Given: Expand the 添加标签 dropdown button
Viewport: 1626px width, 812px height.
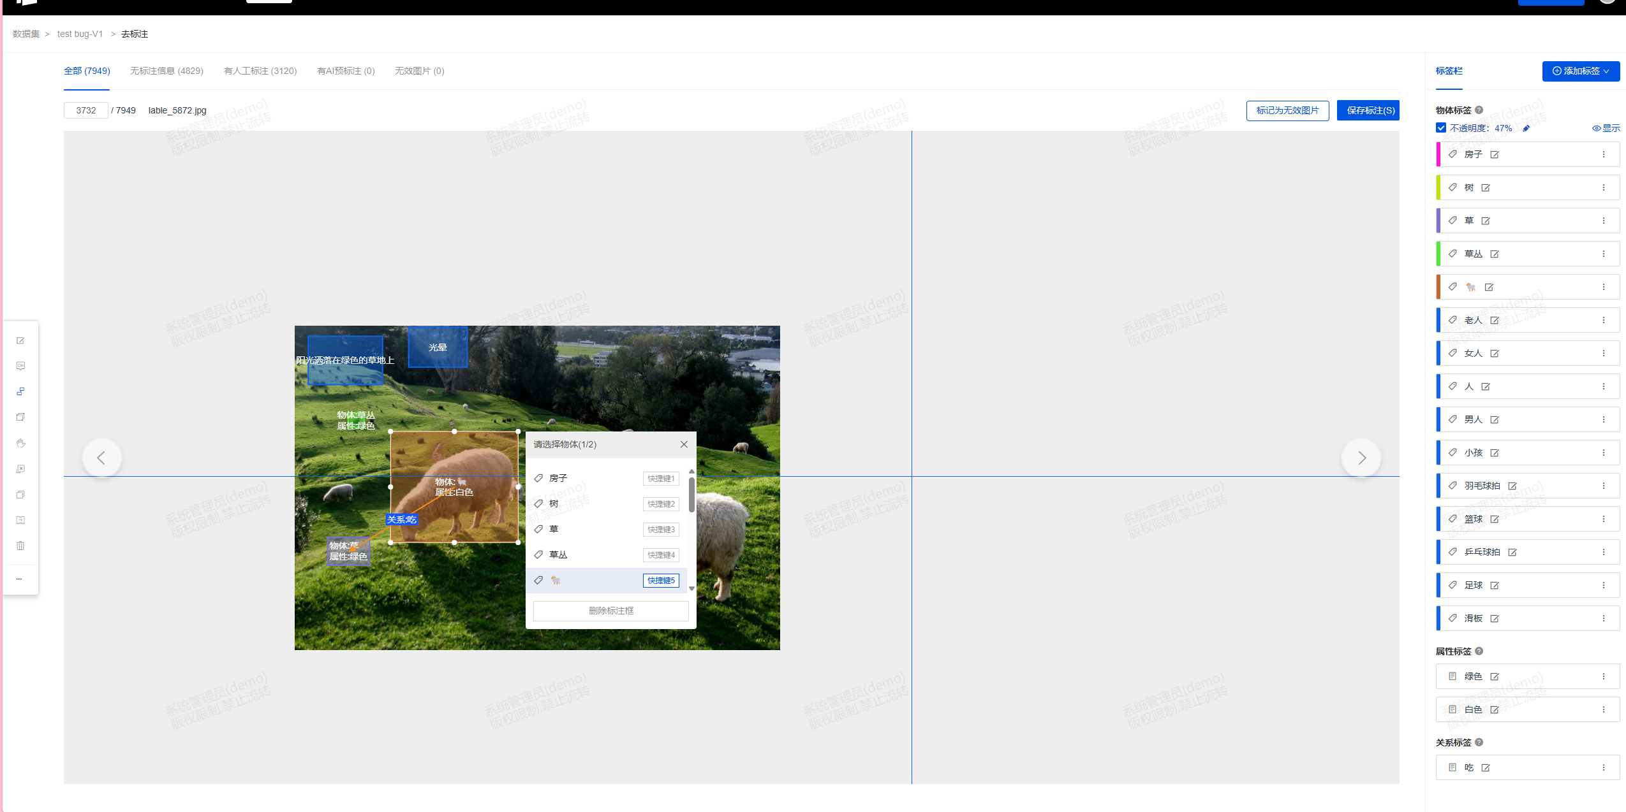Looking at the screenshot, I should coord(1581,71).
